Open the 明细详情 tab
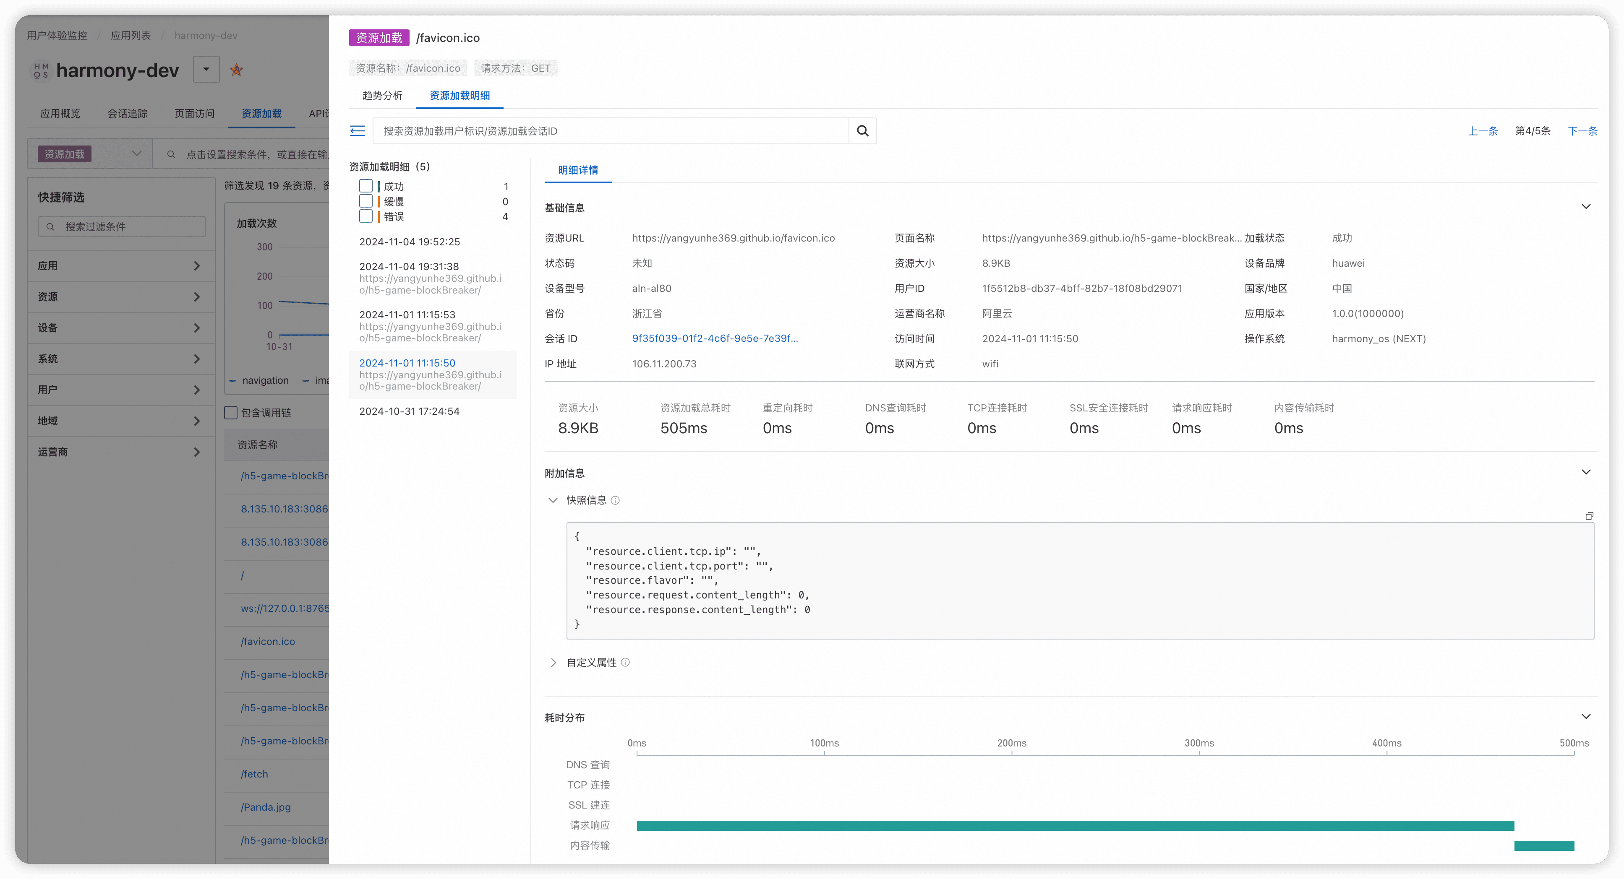This screenshot has width=1624, height=879. pyautogui.click(x=577, y=170)
